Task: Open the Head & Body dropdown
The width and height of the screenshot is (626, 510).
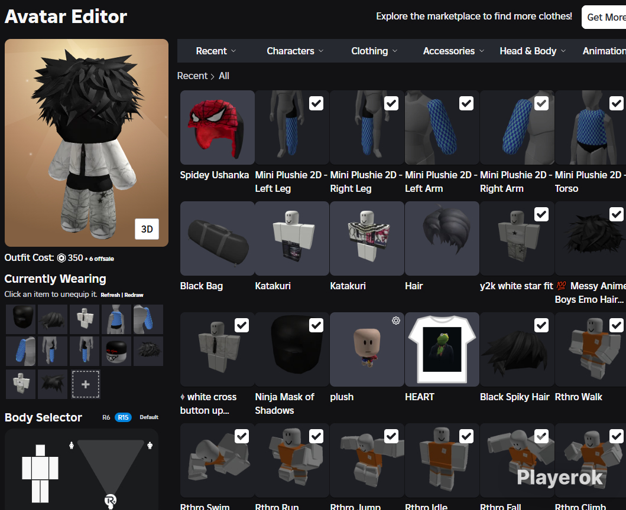Action: [x=533, y=51]
